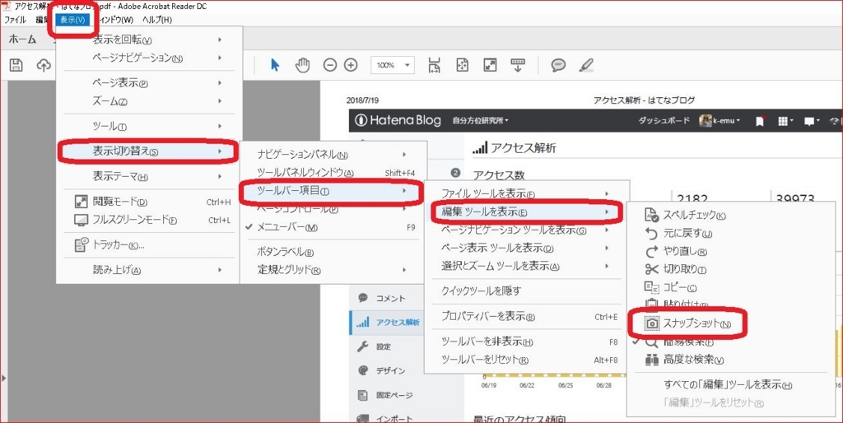Image resolution: width=843 pixels, height=423 pixels.
Task: Select 選択とズーム ツールを表示 entry
Action: coord(526,266)
